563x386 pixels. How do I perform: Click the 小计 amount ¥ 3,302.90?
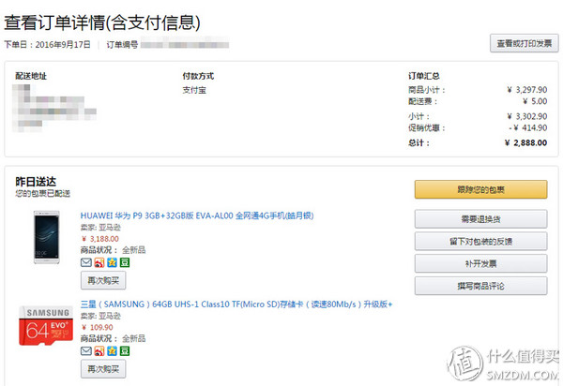(x=527, y=116)
